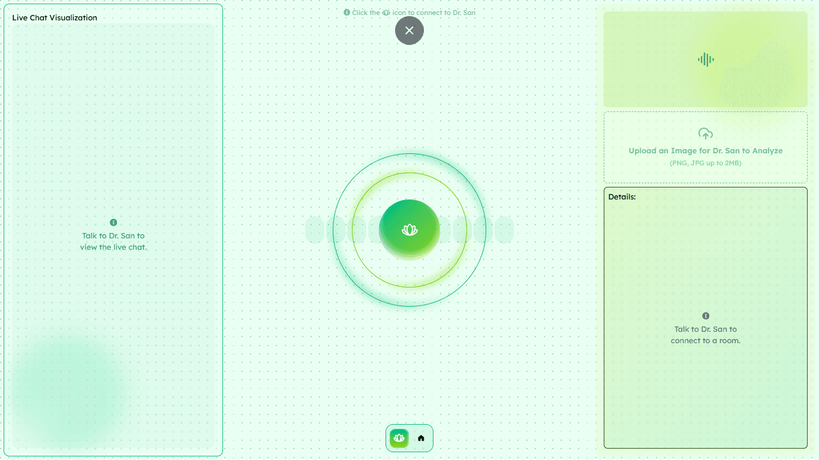
Task: Click small lotus icon in top hint
Action: tap(386, 12)
